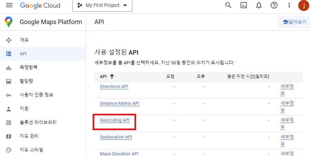Open the hamburger navigation menu
310x156 pixels.
(9, 5)
